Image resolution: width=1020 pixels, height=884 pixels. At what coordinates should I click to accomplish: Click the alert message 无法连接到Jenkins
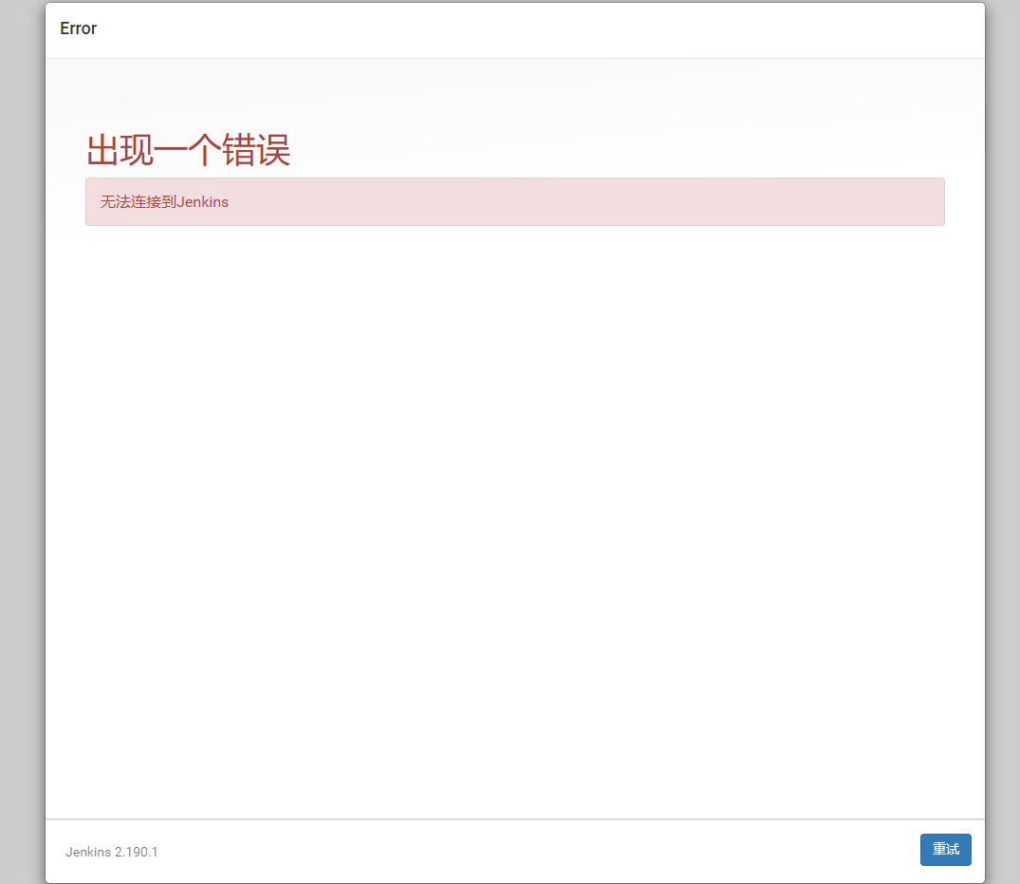pos(164,201)
